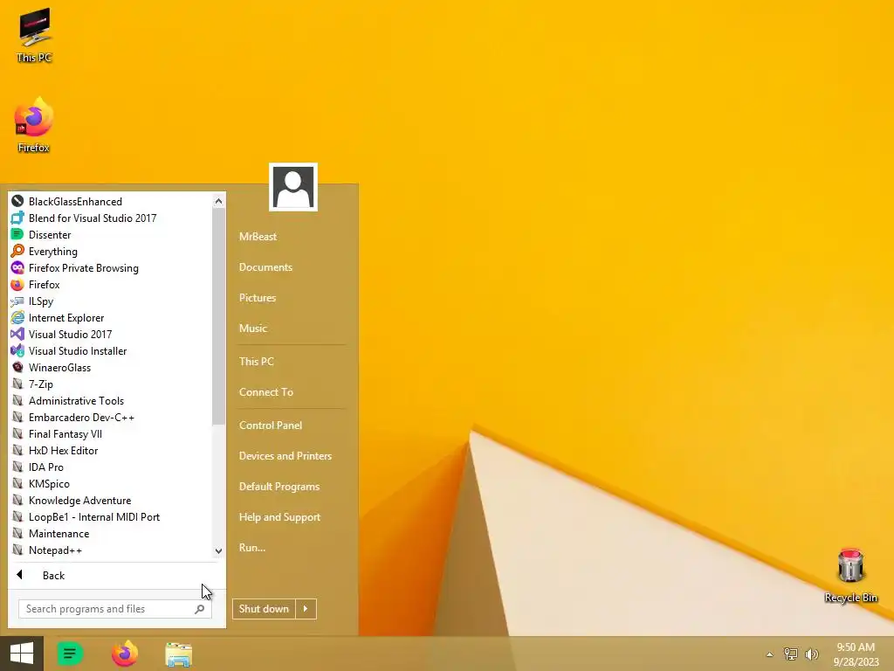
Task: Expand the Maintenance folder
Action: pos(50,533)
